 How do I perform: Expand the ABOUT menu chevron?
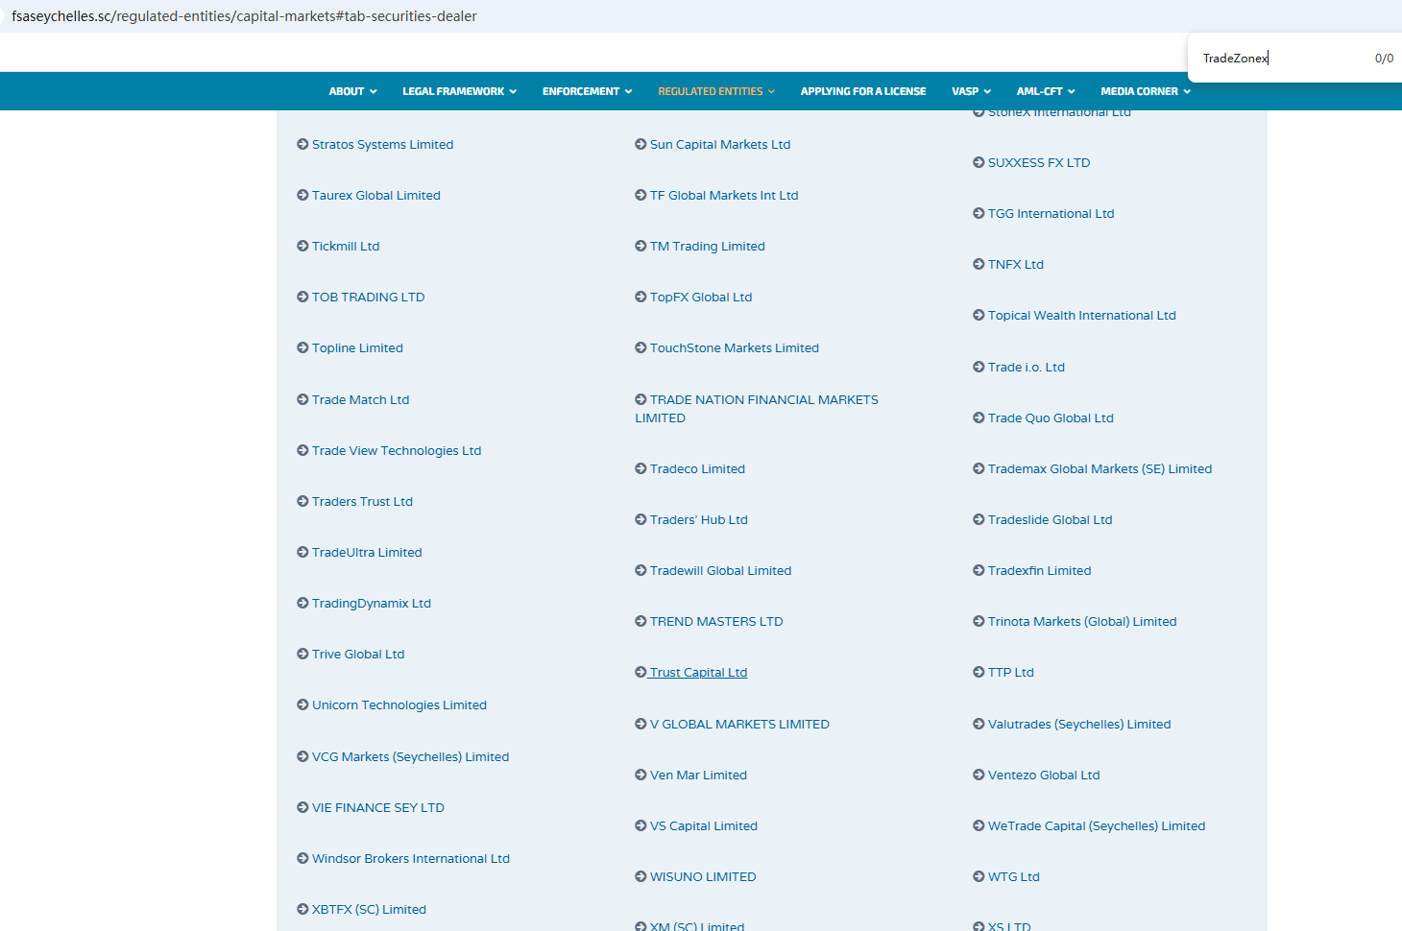(374, 92)
